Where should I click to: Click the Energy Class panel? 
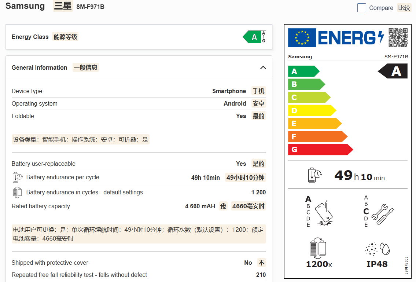[139, 37]
